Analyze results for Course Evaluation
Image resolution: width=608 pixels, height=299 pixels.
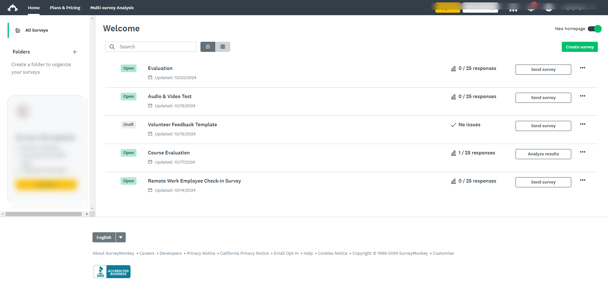[x=543, y=154]
